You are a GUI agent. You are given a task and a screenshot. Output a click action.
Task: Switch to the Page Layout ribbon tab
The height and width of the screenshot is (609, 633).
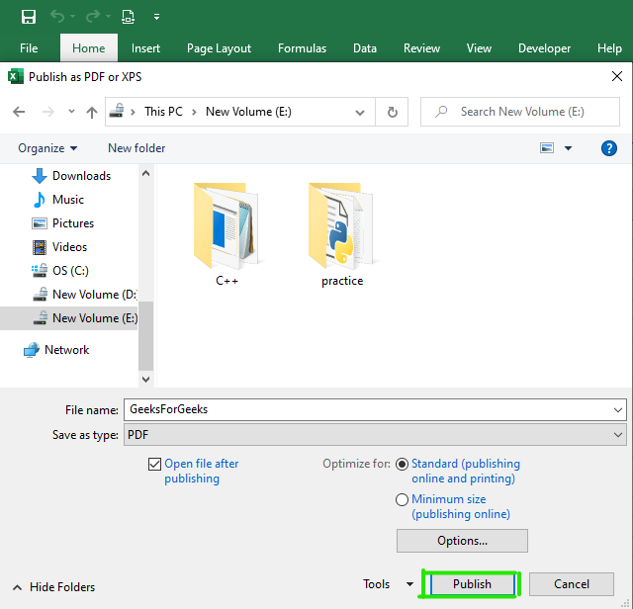(219, 48)
